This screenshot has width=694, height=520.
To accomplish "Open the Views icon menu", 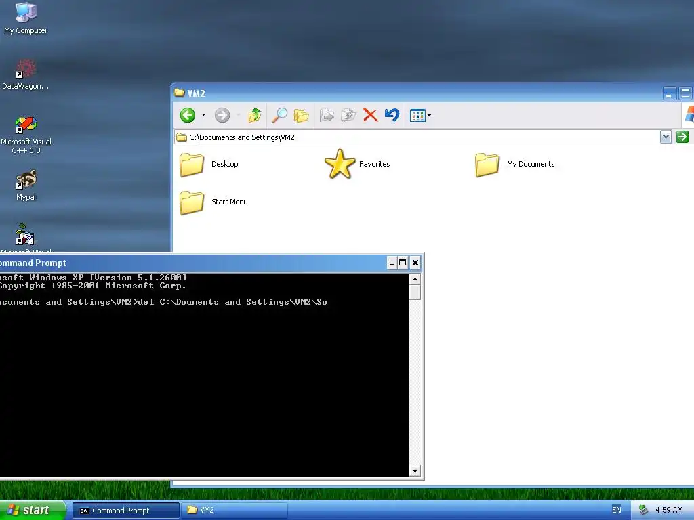I will [420, 115].
